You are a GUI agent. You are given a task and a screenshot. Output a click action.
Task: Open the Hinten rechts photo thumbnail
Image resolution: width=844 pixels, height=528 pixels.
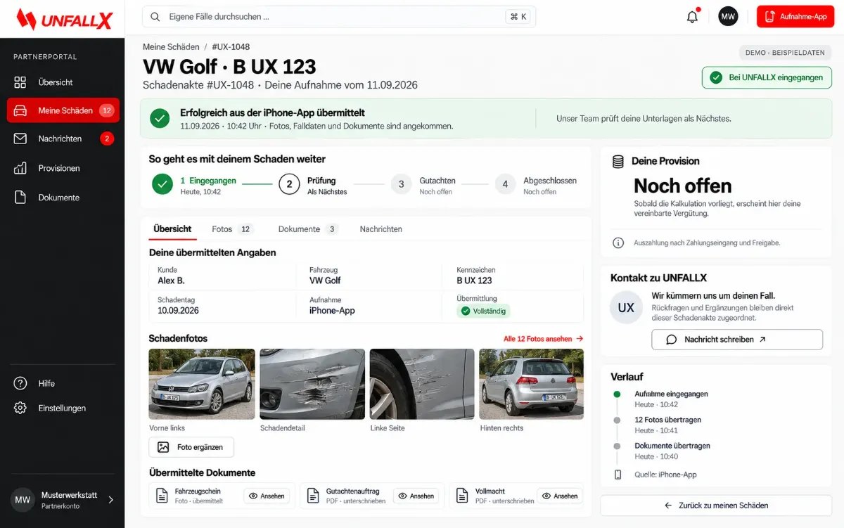[532, 384]
